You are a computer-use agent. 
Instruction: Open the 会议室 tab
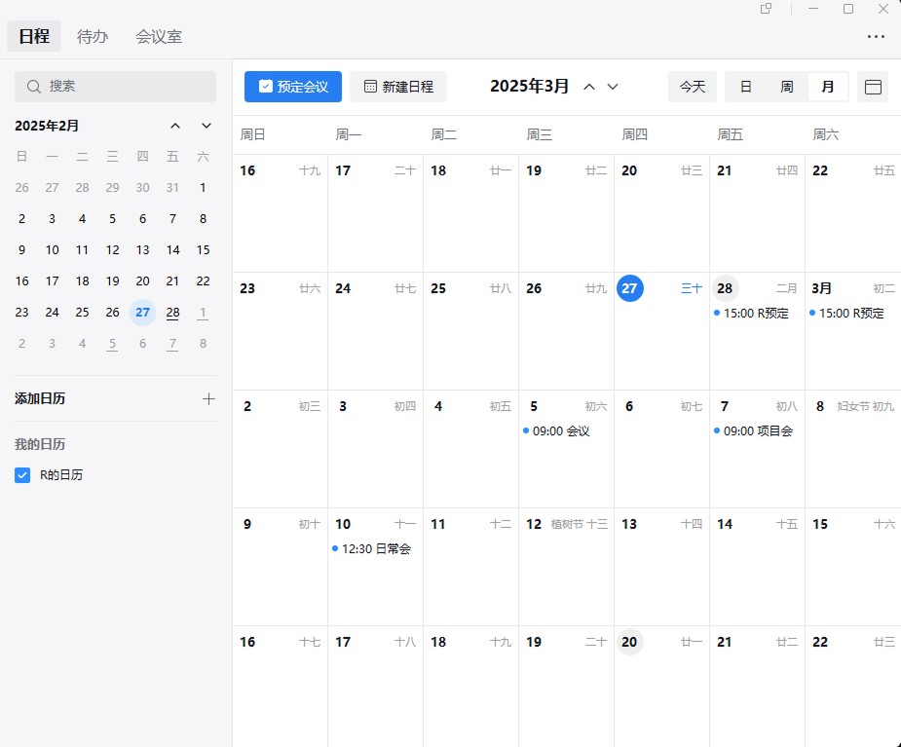tap(159, 37)
